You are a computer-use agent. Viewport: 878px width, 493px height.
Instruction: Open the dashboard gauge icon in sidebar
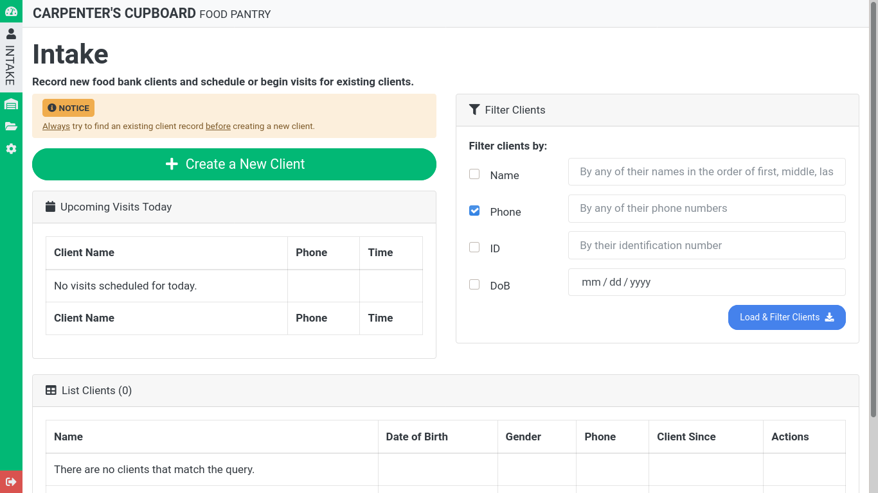click(x=11, y=11)
